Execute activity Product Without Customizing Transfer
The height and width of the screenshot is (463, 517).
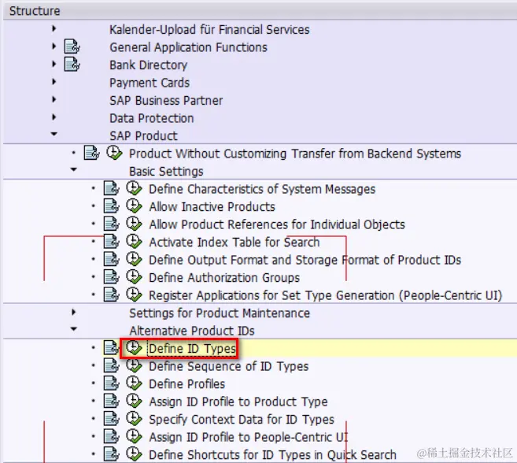point(114,153)
